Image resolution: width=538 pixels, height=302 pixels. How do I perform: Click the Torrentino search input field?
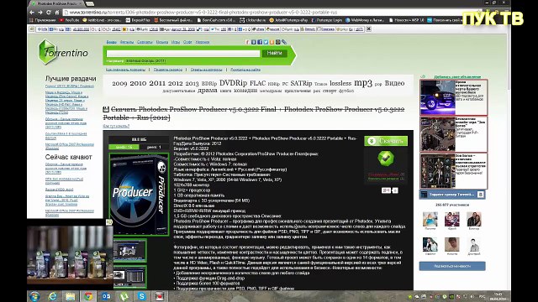coord(183,54)
